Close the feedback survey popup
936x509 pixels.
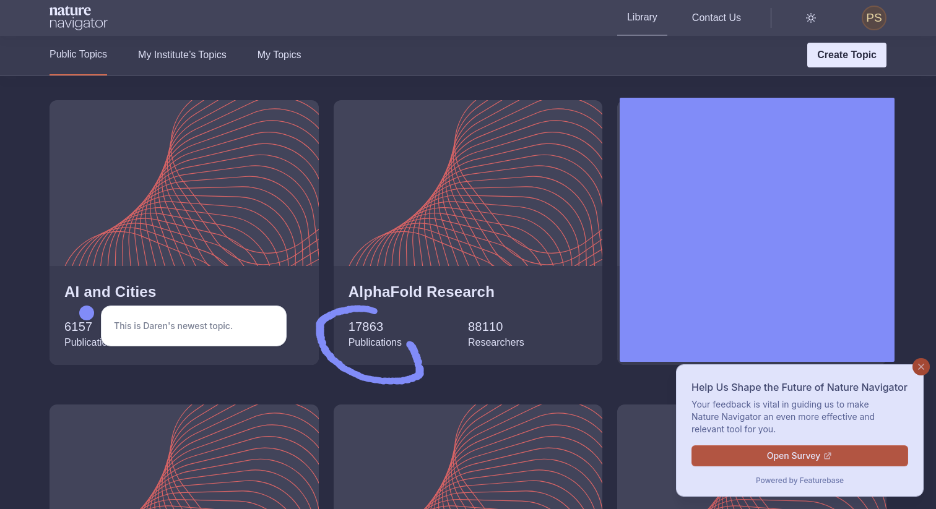click(921, 367)
